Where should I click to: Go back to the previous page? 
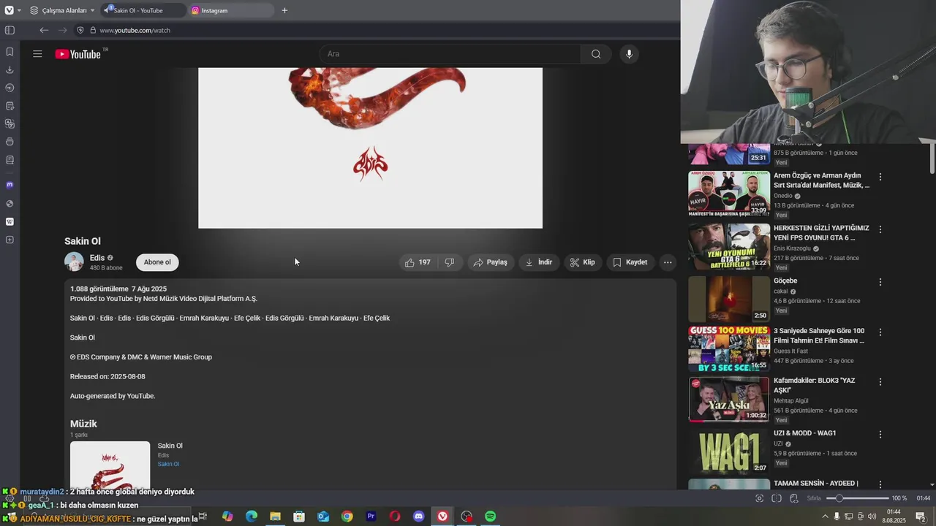tap(44, 30)
